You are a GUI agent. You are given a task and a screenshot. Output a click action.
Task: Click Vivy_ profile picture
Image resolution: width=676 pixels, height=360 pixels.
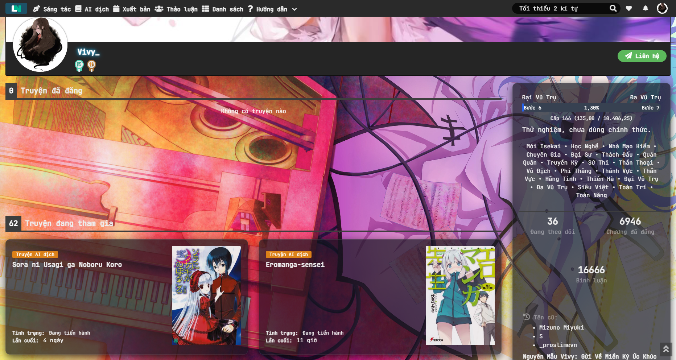coord(40,45)
